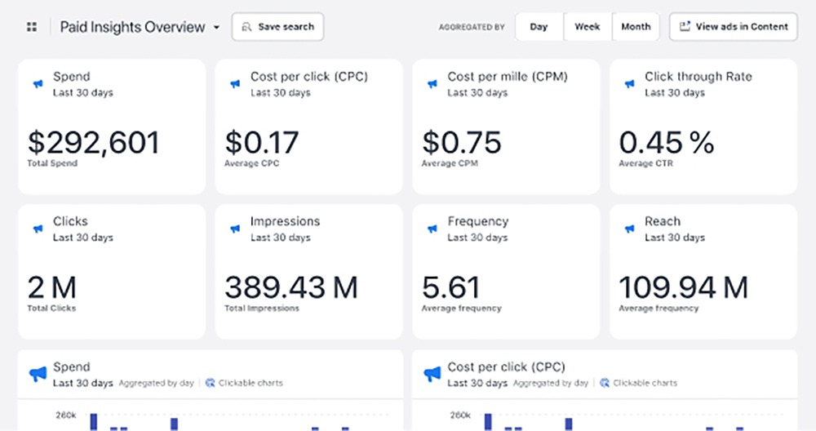Screen dimensions: 816x431
Task: Click the Frequency card title
Action: [477, 221]
